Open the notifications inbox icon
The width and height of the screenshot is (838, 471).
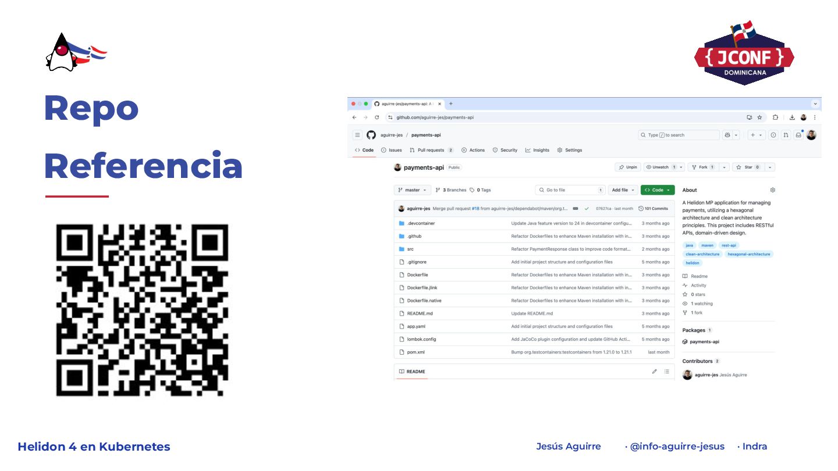(799, 135)
